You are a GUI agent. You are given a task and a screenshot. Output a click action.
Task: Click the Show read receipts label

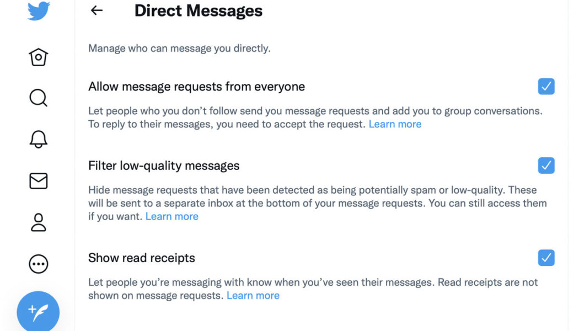pos(141,258)
